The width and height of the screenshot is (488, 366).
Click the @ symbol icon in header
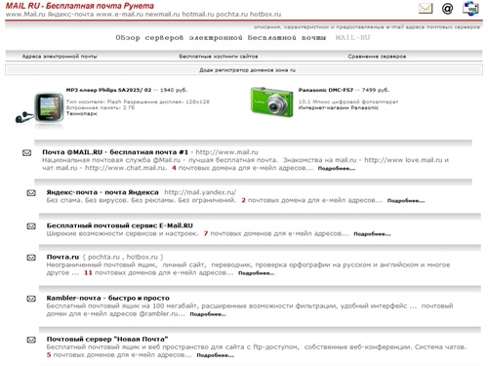point(447,8)
